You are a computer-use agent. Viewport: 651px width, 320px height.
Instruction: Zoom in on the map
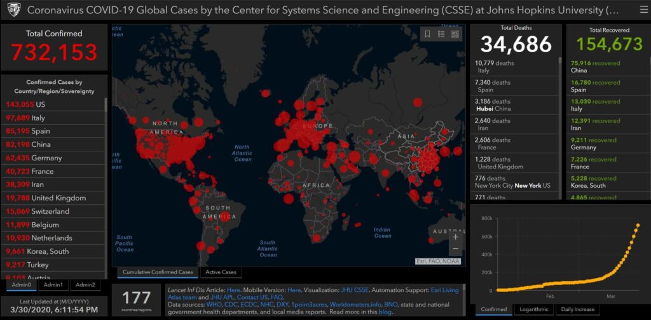[x=455, y=237]
